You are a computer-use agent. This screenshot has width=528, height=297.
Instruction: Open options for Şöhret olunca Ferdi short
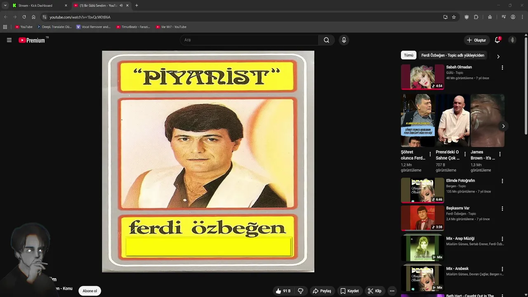tap(430, 154)
